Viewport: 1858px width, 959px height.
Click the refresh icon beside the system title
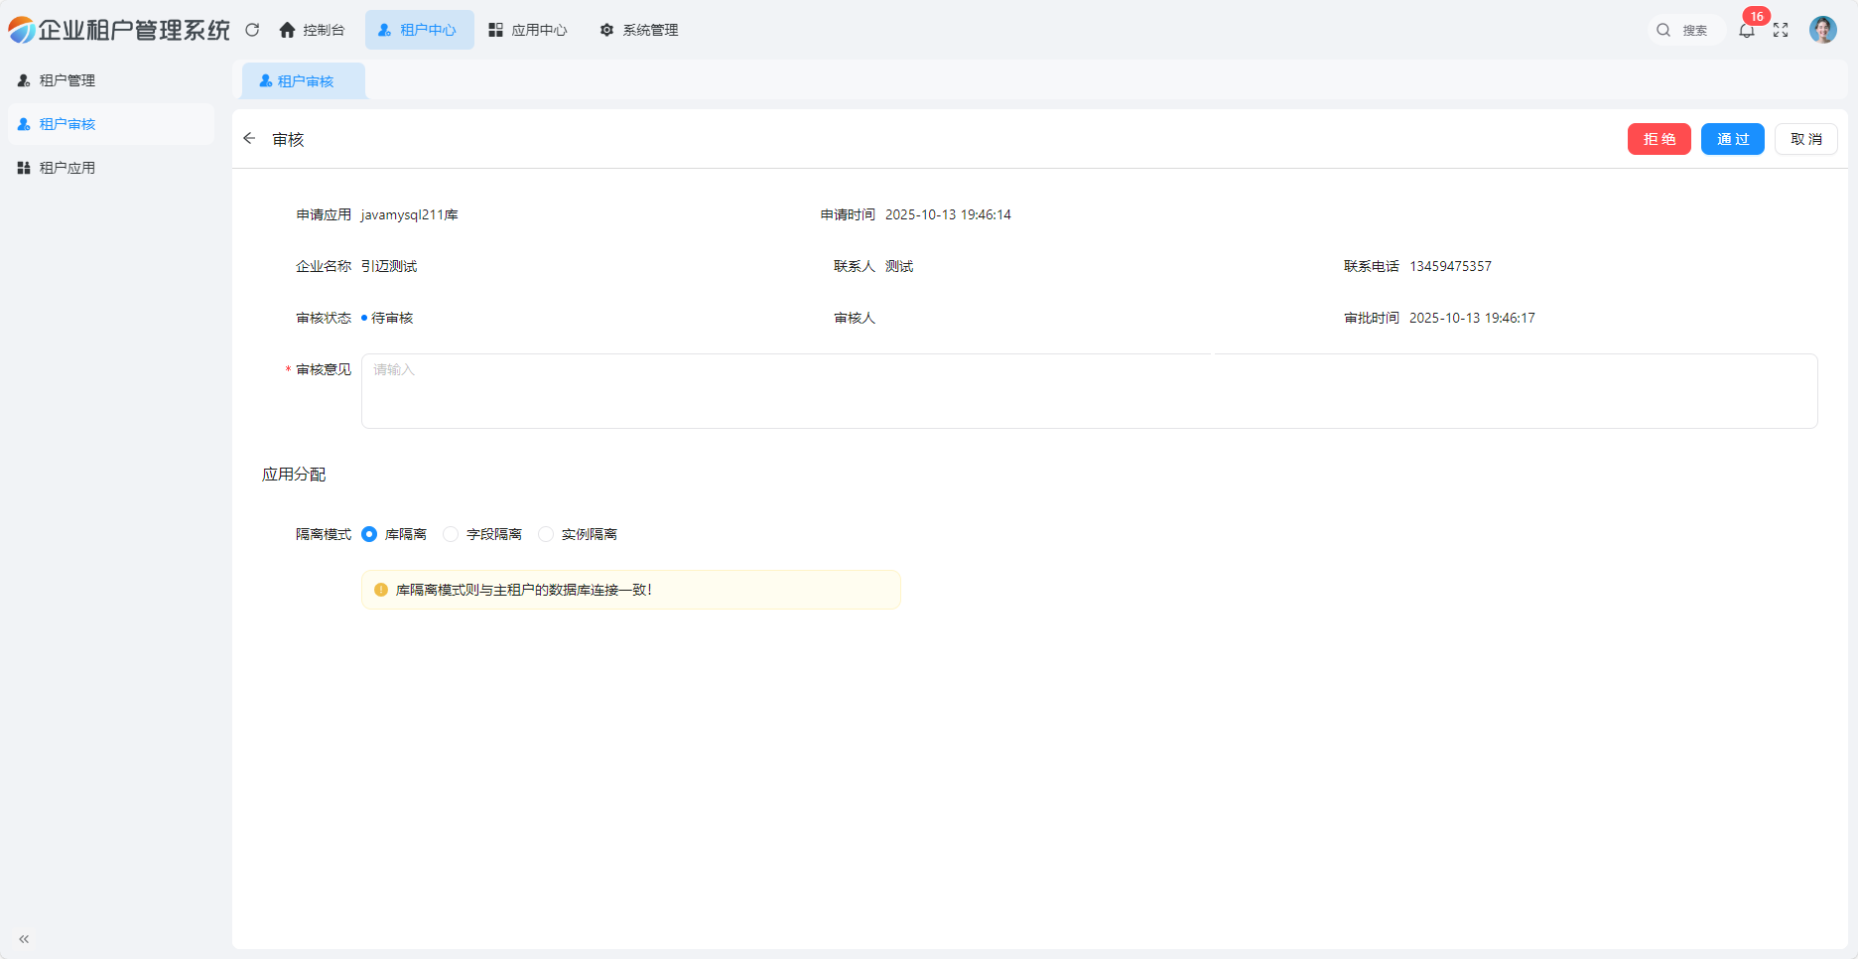(252, 30)
